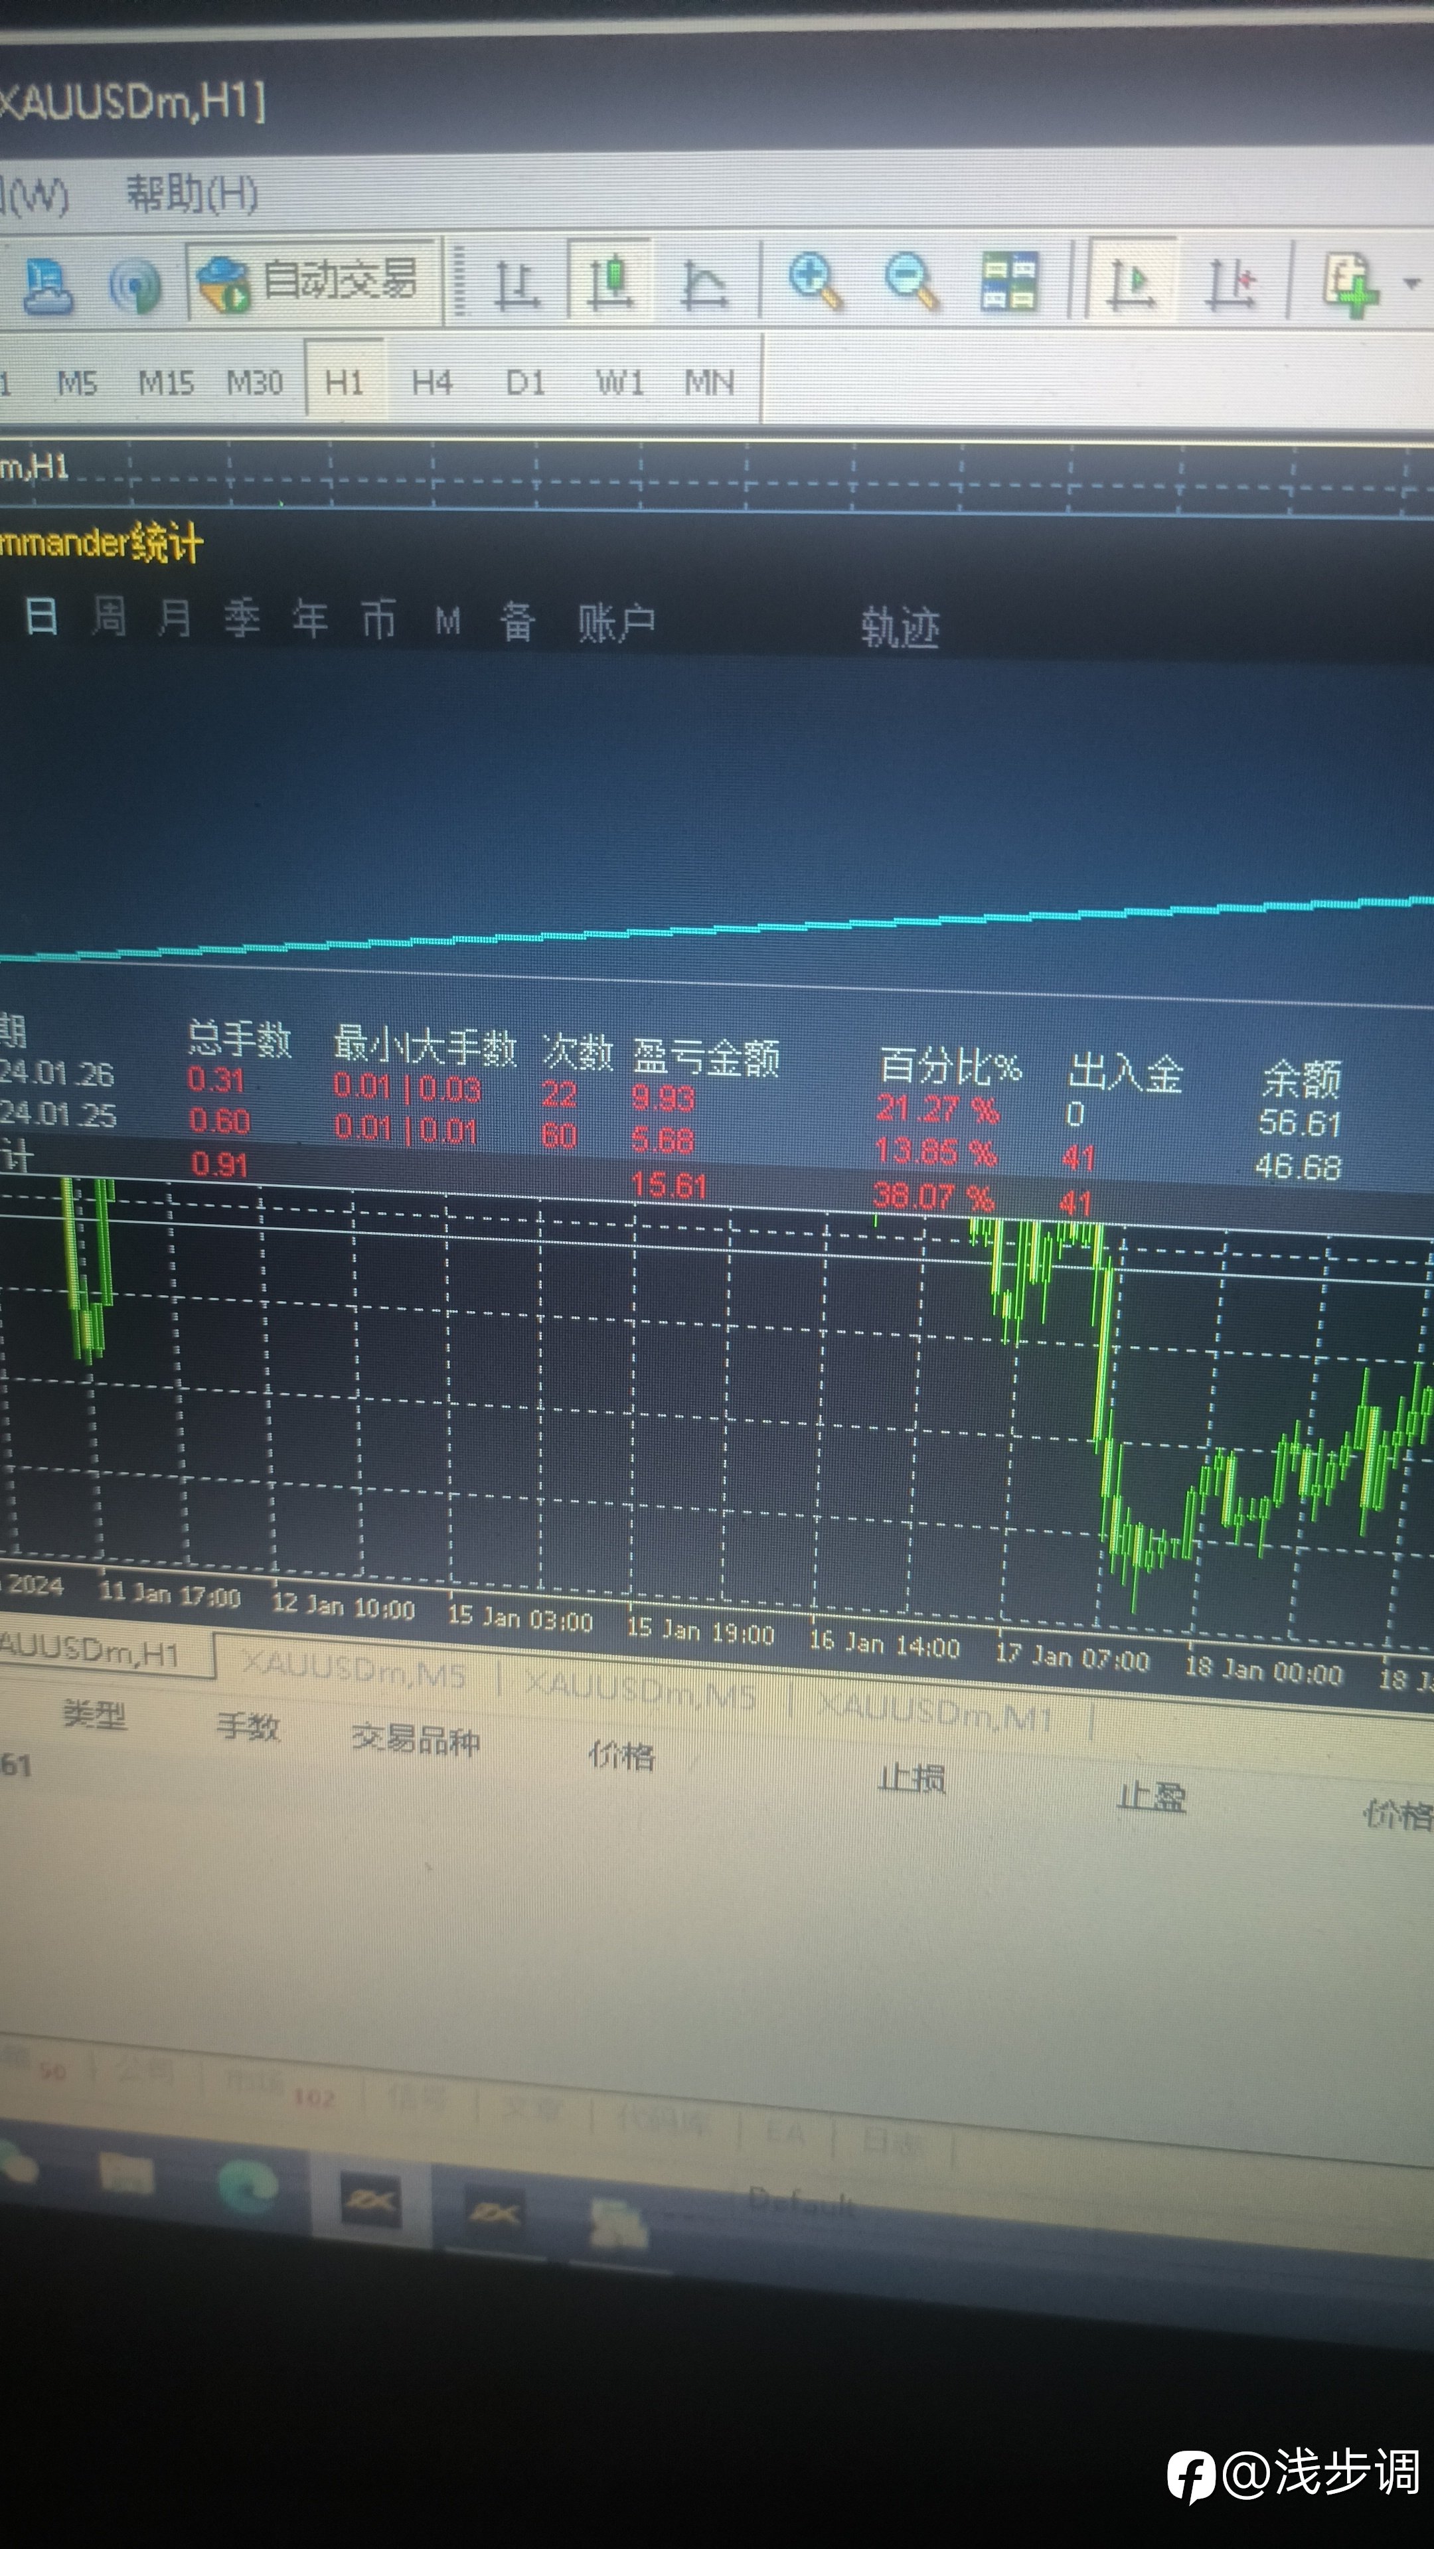The width and height of the screenshot is (1434, 2549).
Task: Click the percentage 21.27 %
Action: [x=937, y=1109]
